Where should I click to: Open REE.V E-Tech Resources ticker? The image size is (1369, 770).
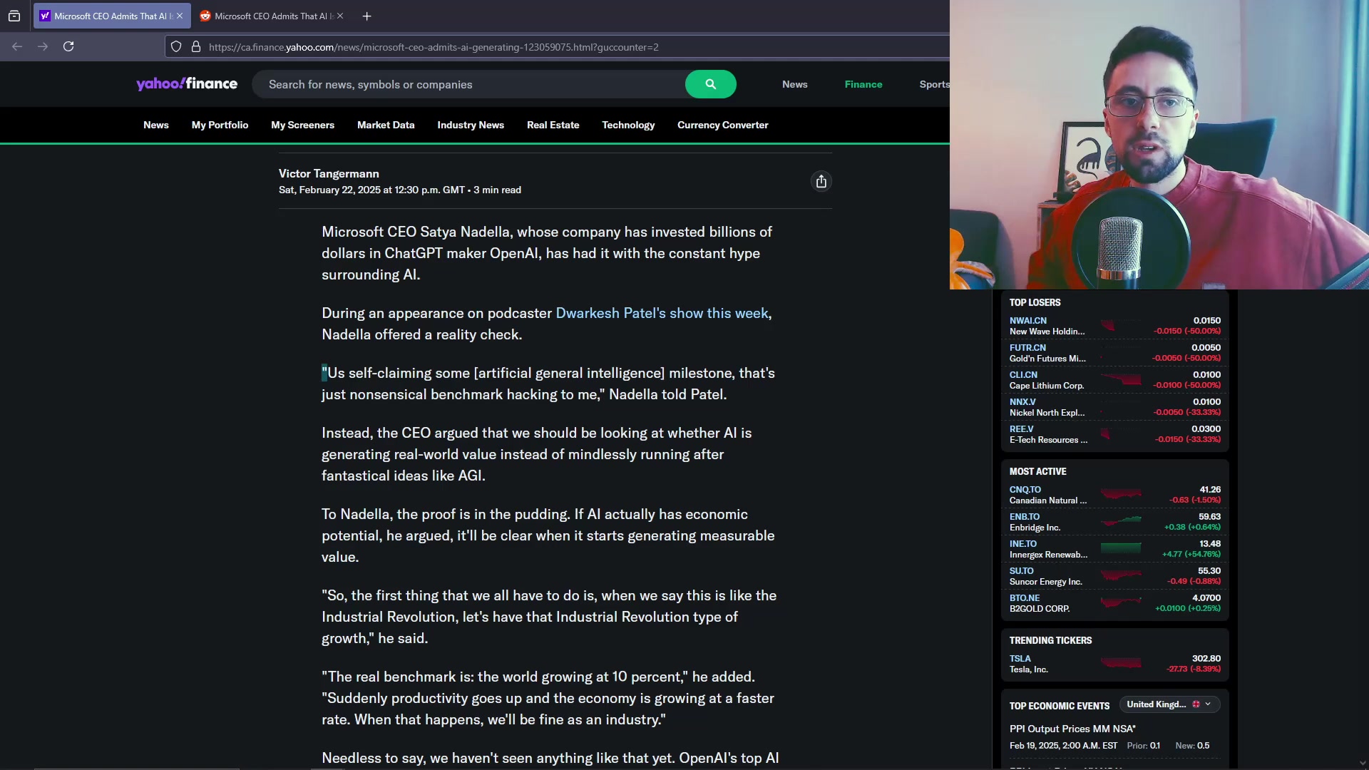point(1021,429)
